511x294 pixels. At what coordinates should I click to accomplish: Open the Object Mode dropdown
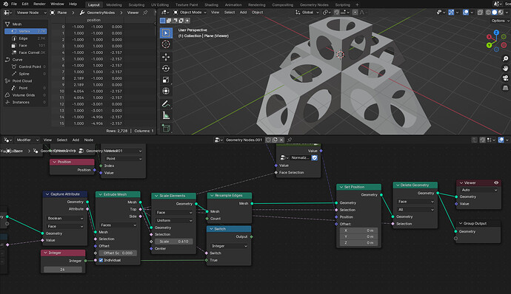tap(190, 13)
